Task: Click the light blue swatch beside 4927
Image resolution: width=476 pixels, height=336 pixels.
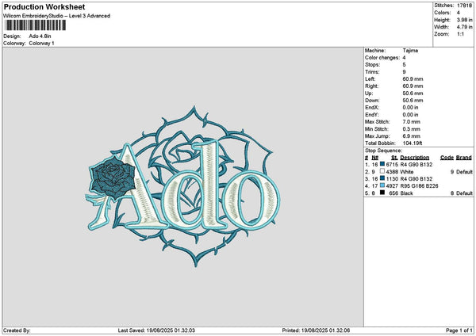Action: pyautogui.click(x=382, y=185)
